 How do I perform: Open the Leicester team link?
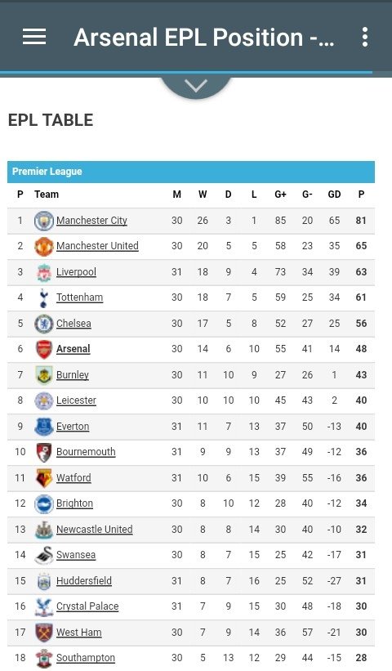[76, 400]
